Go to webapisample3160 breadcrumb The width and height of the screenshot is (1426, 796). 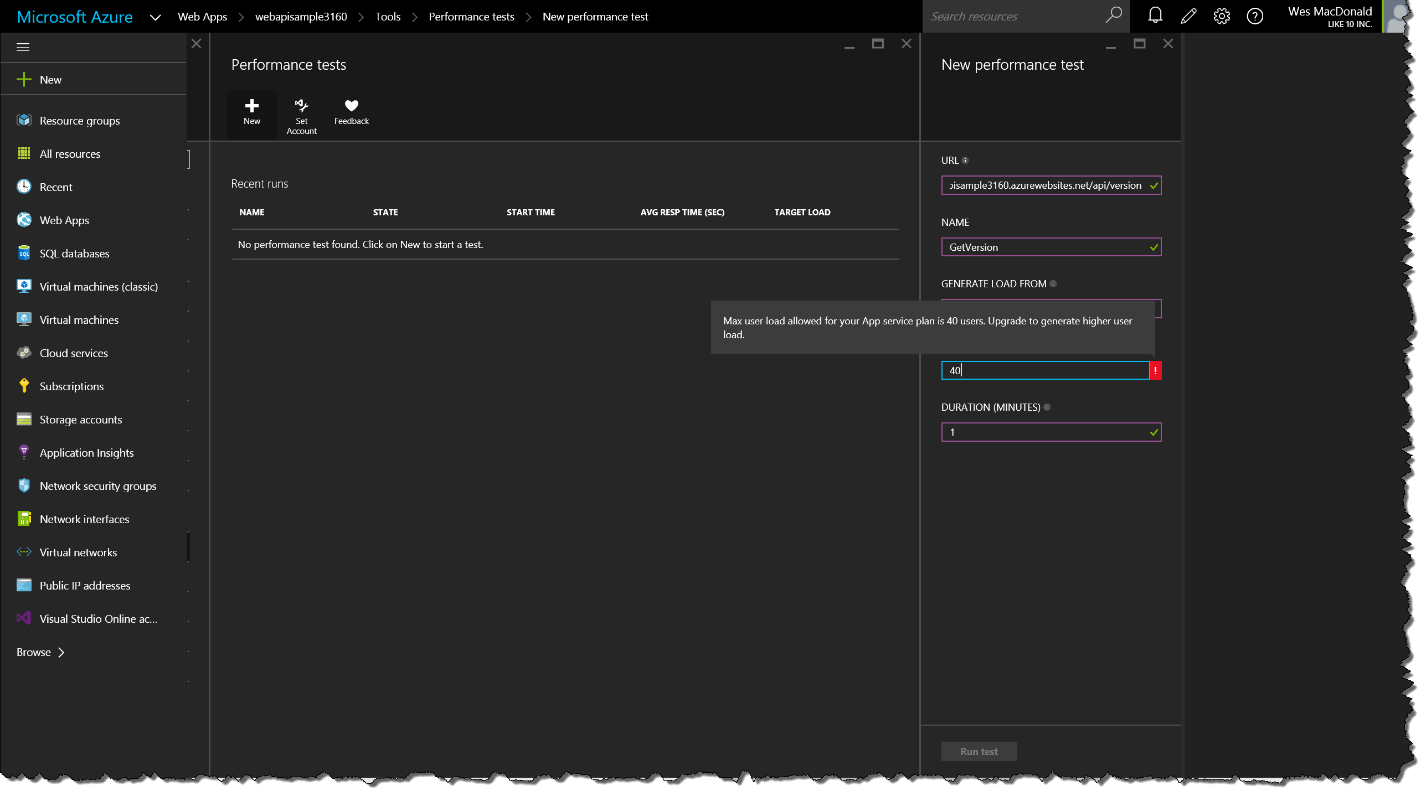[x=301, y=17]
